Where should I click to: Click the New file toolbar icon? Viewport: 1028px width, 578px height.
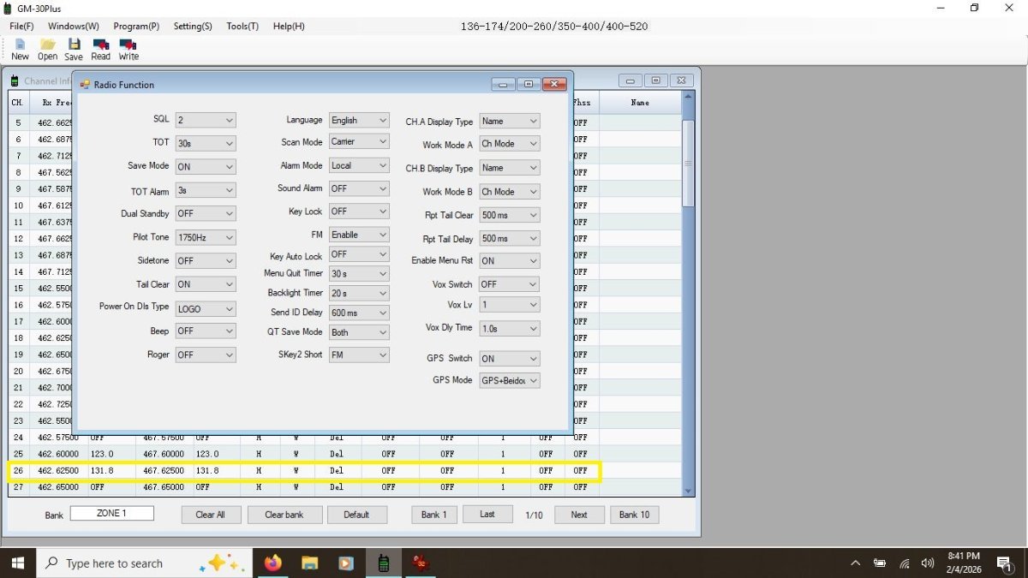click(20, 45)
